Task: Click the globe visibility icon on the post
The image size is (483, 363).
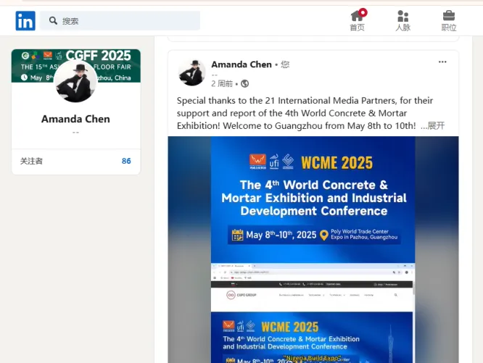Action: point(244,83)
